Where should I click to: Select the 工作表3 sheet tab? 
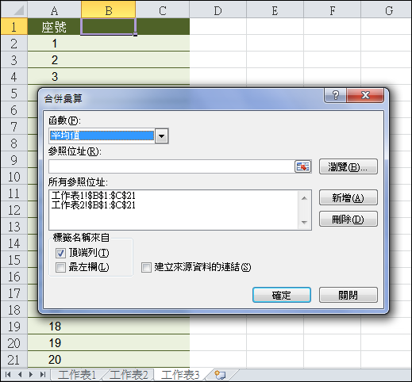[180, 375]
